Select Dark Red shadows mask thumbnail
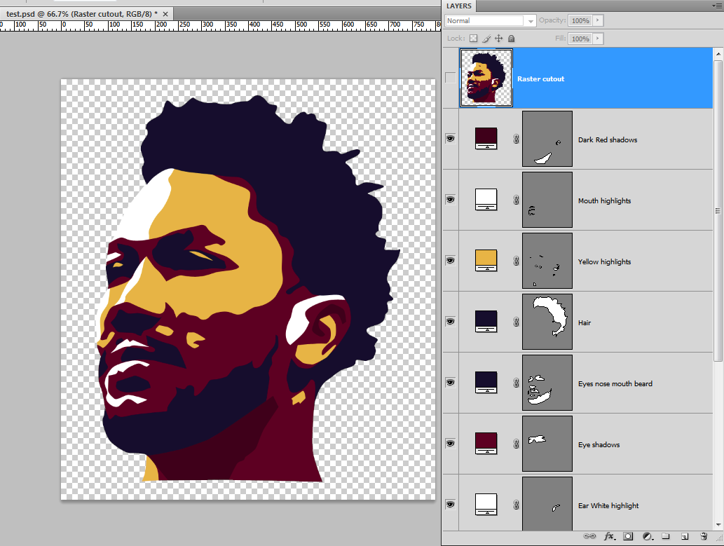Viewport: 724px width, 546px height. (x=547, y=139)
